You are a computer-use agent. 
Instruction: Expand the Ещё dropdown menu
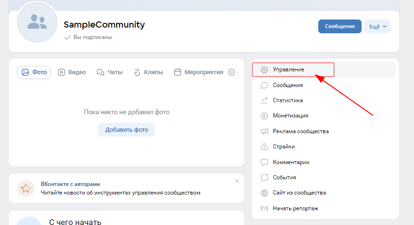click(x=377, y=27)
